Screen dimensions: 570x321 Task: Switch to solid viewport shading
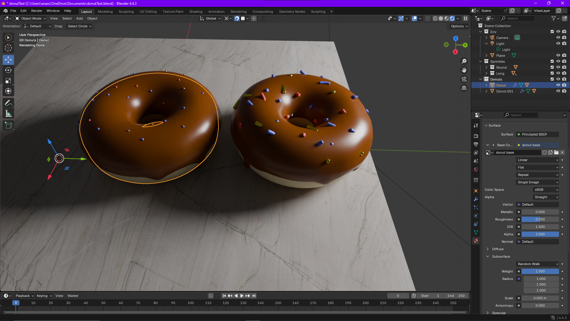pos(441,18)
